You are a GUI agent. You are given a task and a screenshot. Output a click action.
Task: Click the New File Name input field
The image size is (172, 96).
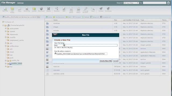coord(86,45)
